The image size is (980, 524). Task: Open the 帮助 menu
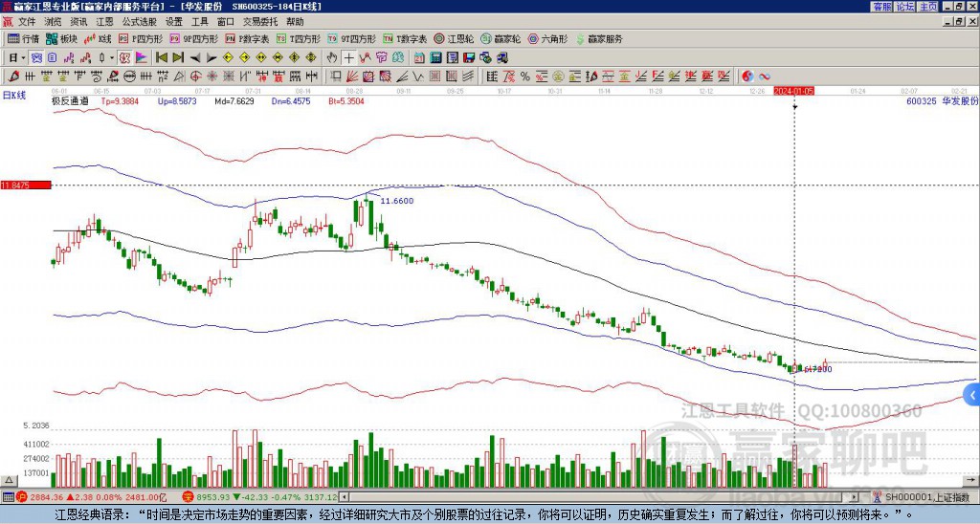tap(295, 22)
